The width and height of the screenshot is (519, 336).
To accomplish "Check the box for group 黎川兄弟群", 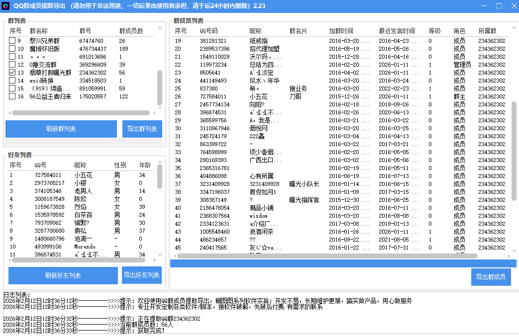I will click(12, 41).
